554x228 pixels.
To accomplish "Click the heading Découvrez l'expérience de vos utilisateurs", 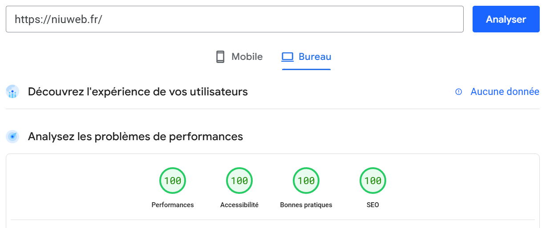I will click(x=138, y=92).
